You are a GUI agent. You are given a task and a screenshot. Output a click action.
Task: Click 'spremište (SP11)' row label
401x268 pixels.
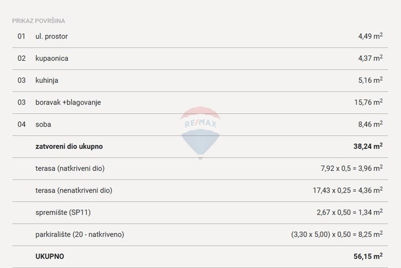coord(63,213)
